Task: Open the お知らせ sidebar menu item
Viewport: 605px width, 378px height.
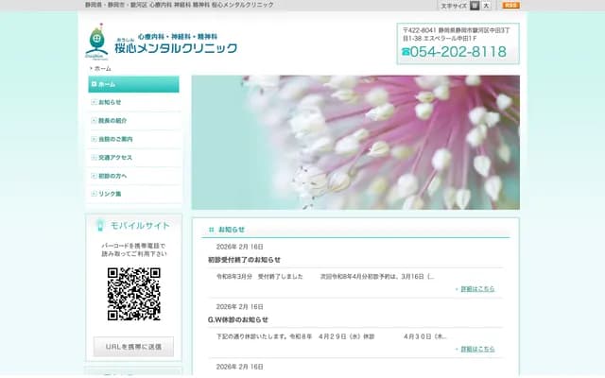Action: click(133, 102)
